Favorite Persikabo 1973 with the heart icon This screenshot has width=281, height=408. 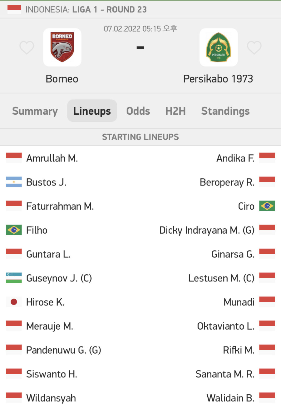254,48
